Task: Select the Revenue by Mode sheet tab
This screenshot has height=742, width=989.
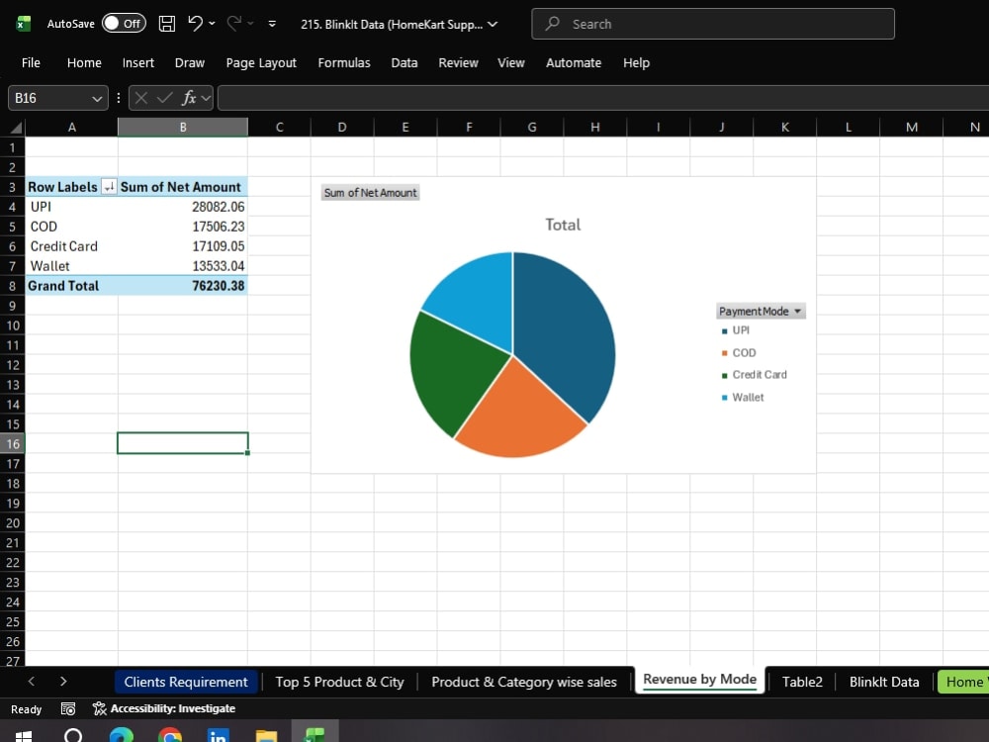Action: (699, 680)
